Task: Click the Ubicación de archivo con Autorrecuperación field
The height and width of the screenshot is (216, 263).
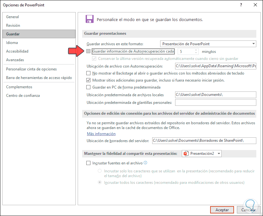Action: click(x=216, y=66)
